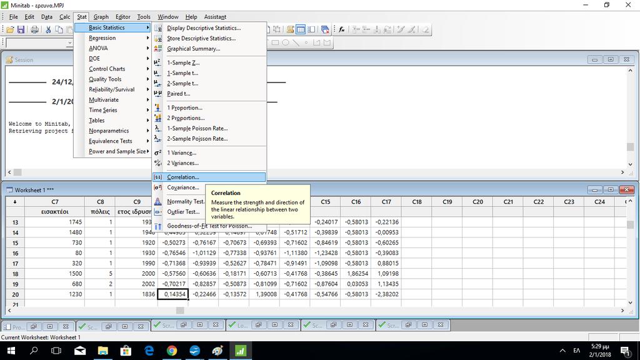Click column name εισακτέοι
The height and width of the screenshot is (360, 640).
point(55,212)
